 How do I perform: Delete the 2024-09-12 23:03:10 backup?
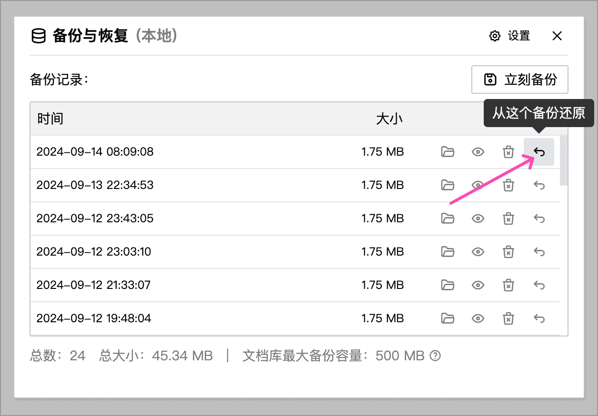508,251
